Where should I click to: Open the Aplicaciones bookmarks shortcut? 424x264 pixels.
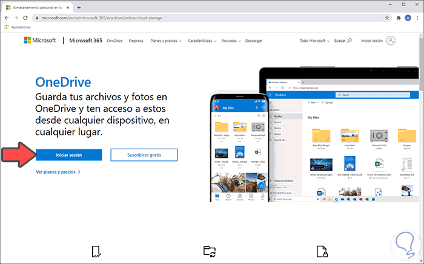point(18,27)
